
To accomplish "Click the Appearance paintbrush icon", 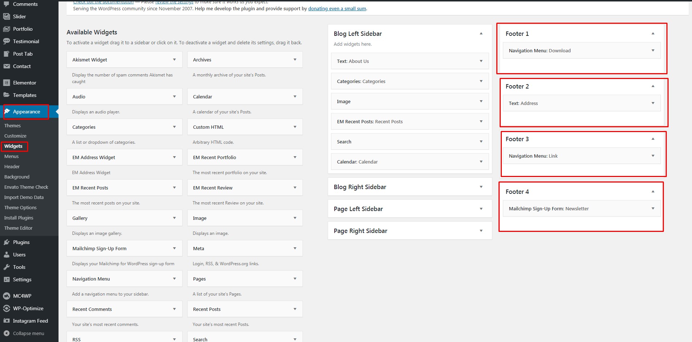I will tap(7, 112).
